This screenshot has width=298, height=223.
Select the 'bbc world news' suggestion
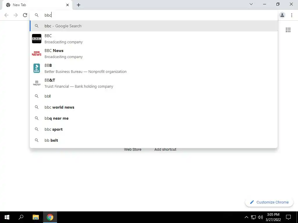pos(154,107)
